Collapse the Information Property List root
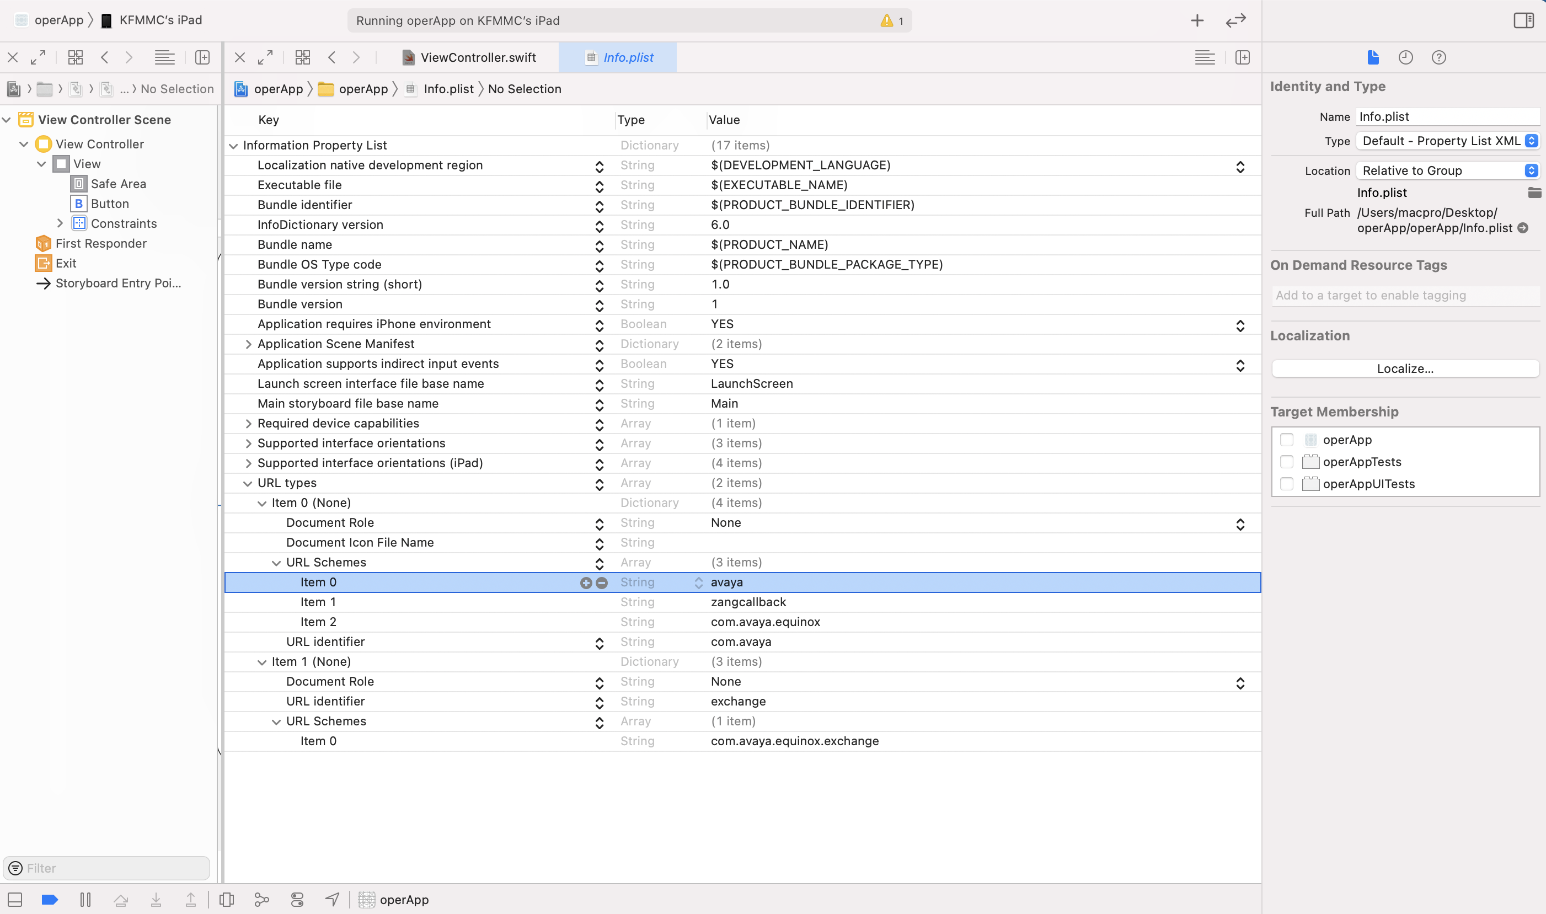This screenshot has width=1546, height=914. tap(233, 146)
